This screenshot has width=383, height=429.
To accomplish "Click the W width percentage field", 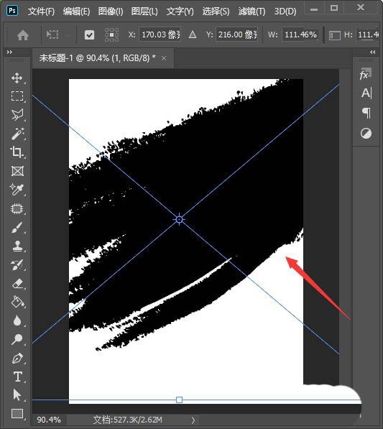I will pos(300,34).
